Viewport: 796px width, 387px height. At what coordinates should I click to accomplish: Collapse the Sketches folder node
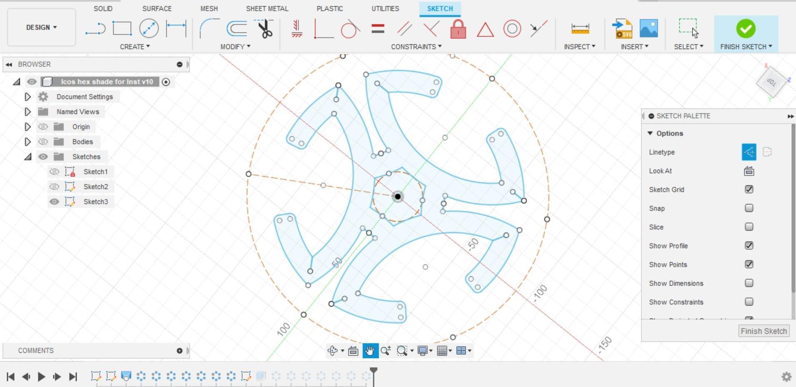pos(27,157)
